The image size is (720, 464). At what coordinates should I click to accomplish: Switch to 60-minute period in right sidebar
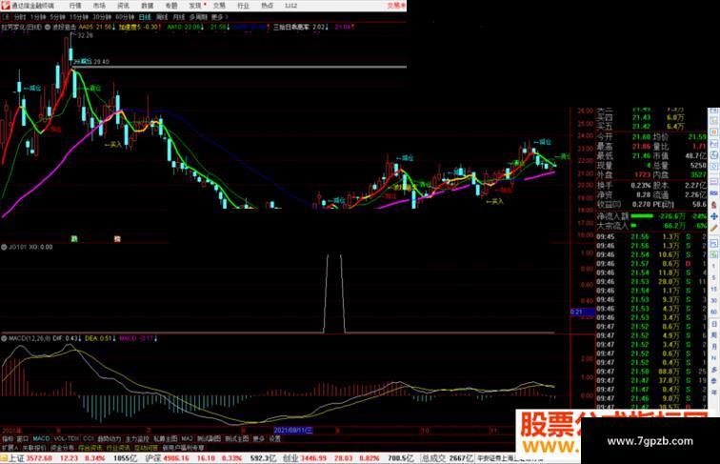point(713,312)
